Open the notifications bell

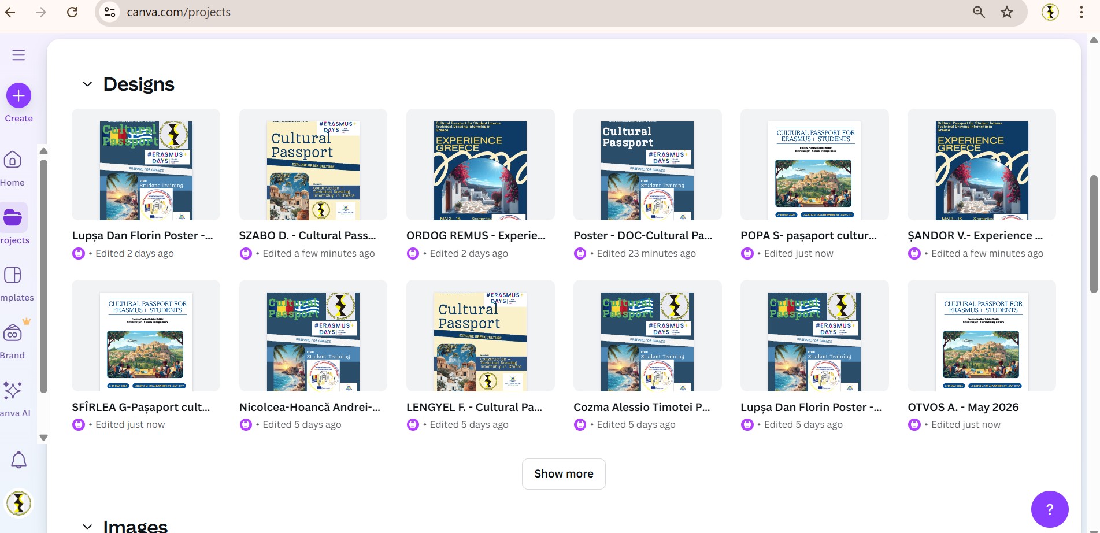click(x=18, y=460)
